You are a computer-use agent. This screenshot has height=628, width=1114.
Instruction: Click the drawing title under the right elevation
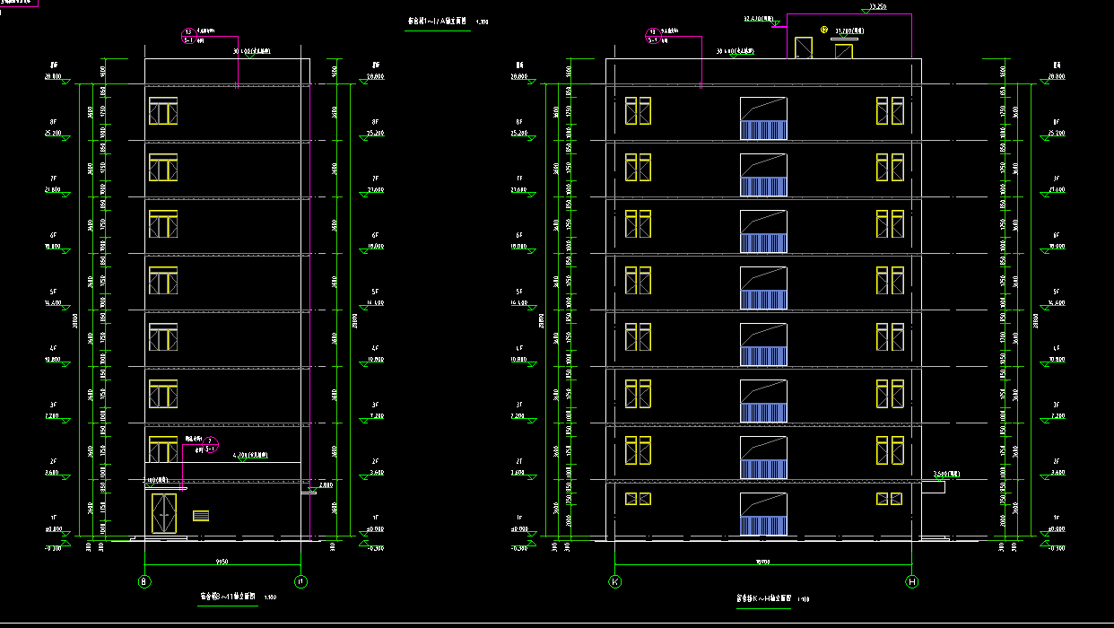click(761, 598)
